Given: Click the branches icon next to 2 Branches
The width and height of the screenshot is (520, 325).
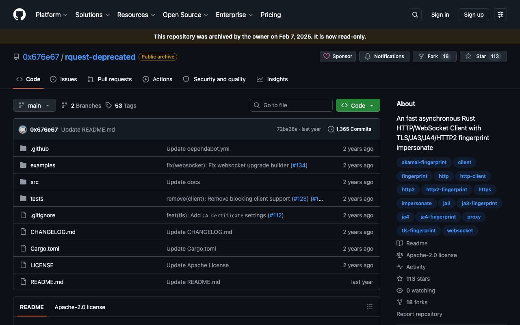Looking at the screenshot, I should (65, 106).
